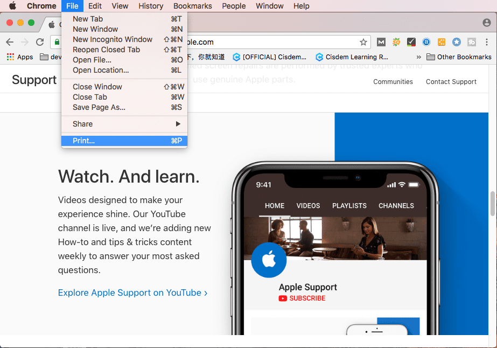Click the Support heading link
This screenshot has height=348, width=497.
(34, 80)
